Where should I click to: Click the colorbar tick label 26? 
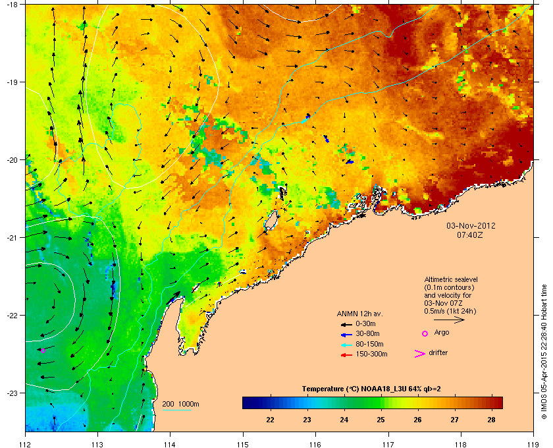pos(417,420)
